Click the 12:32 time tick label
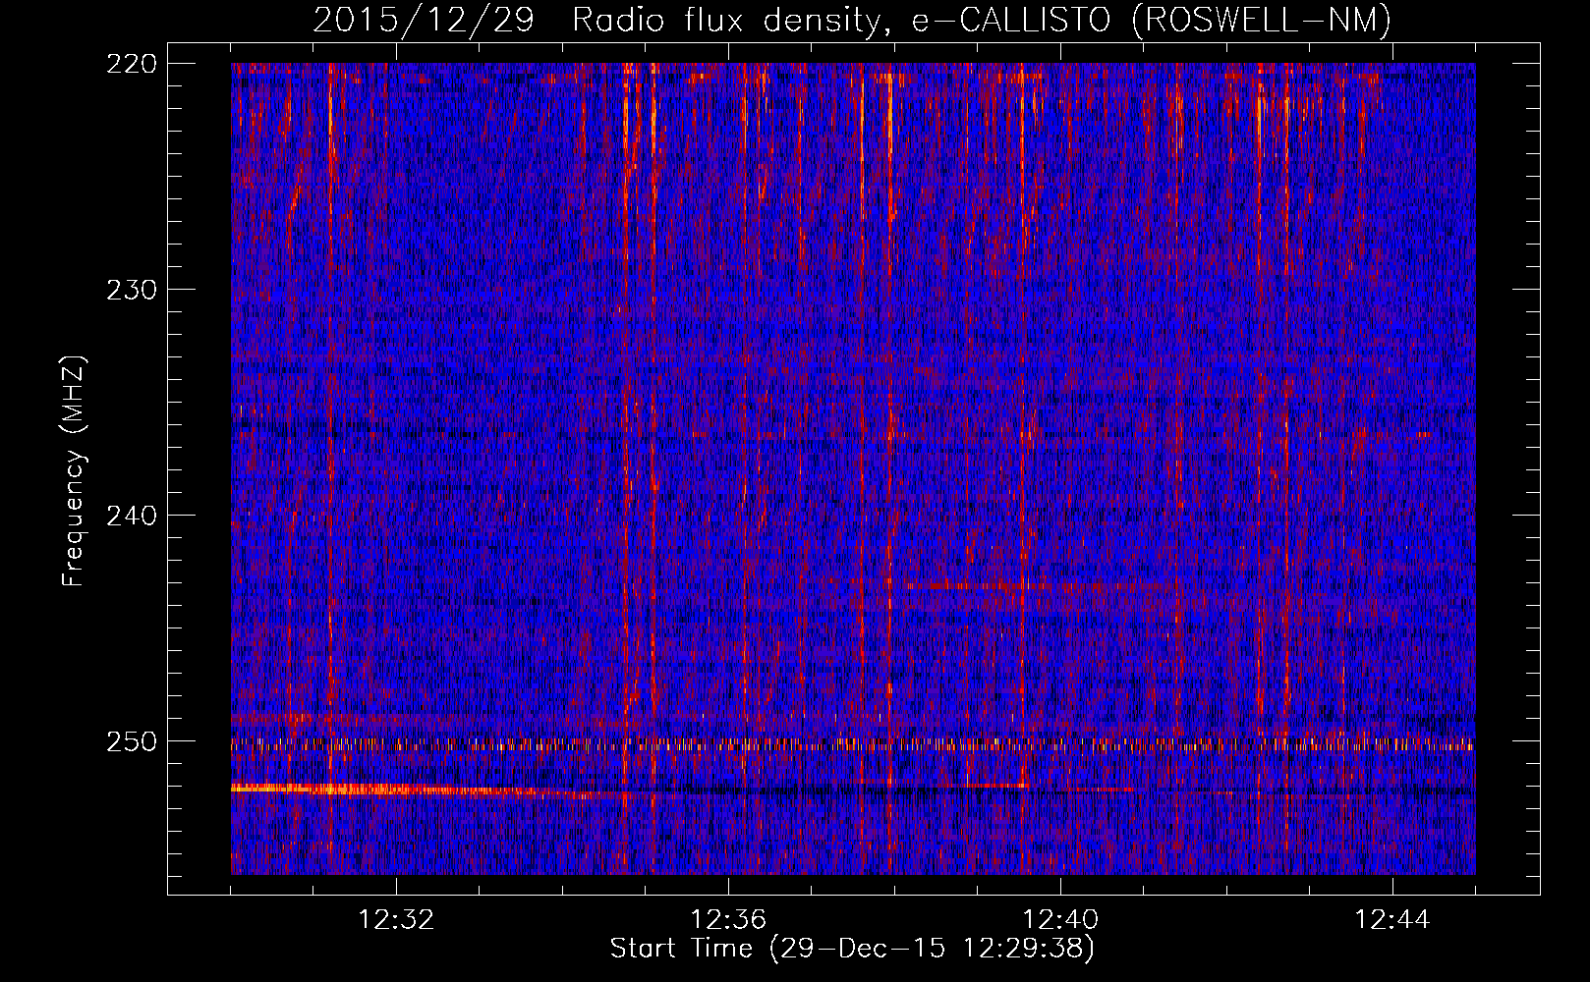The height and width of the screenshot is (982, 1590). click(x=396, y=919)
